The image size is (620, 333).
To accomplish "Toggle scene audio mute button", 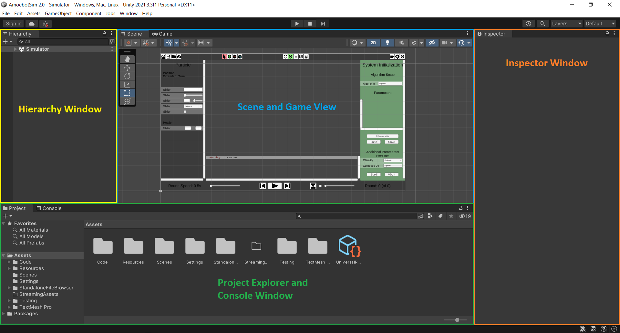I will pyautogui.click(x=401, y=43).
